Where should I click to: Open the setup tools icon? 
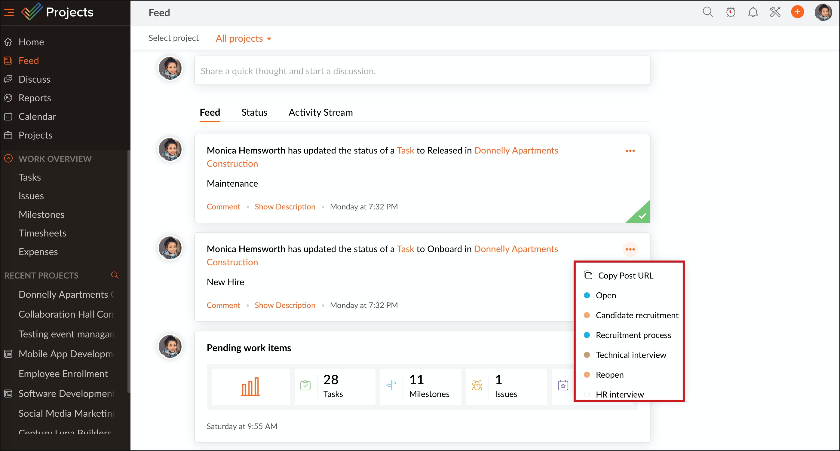pos(775,12)
